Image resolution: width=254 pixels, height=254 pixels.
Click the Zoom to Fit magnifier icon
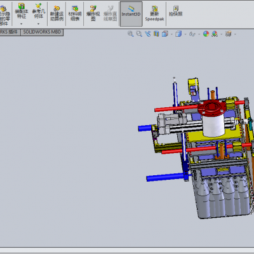[x=131, y=34]
